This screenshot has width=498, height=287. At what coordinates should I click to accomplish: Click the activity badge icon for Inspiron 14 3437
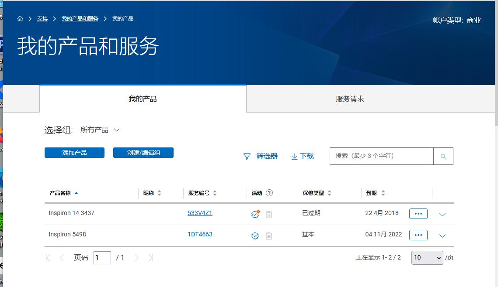254,213
